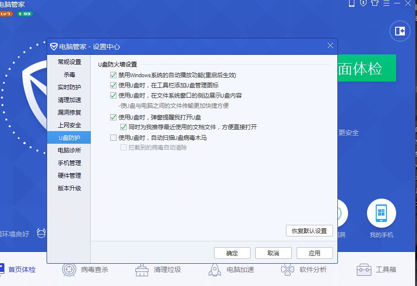Open 清理垃圾 junk cleanup in bottom navigation
417x286 pixels.
click(x=158, y=269)
